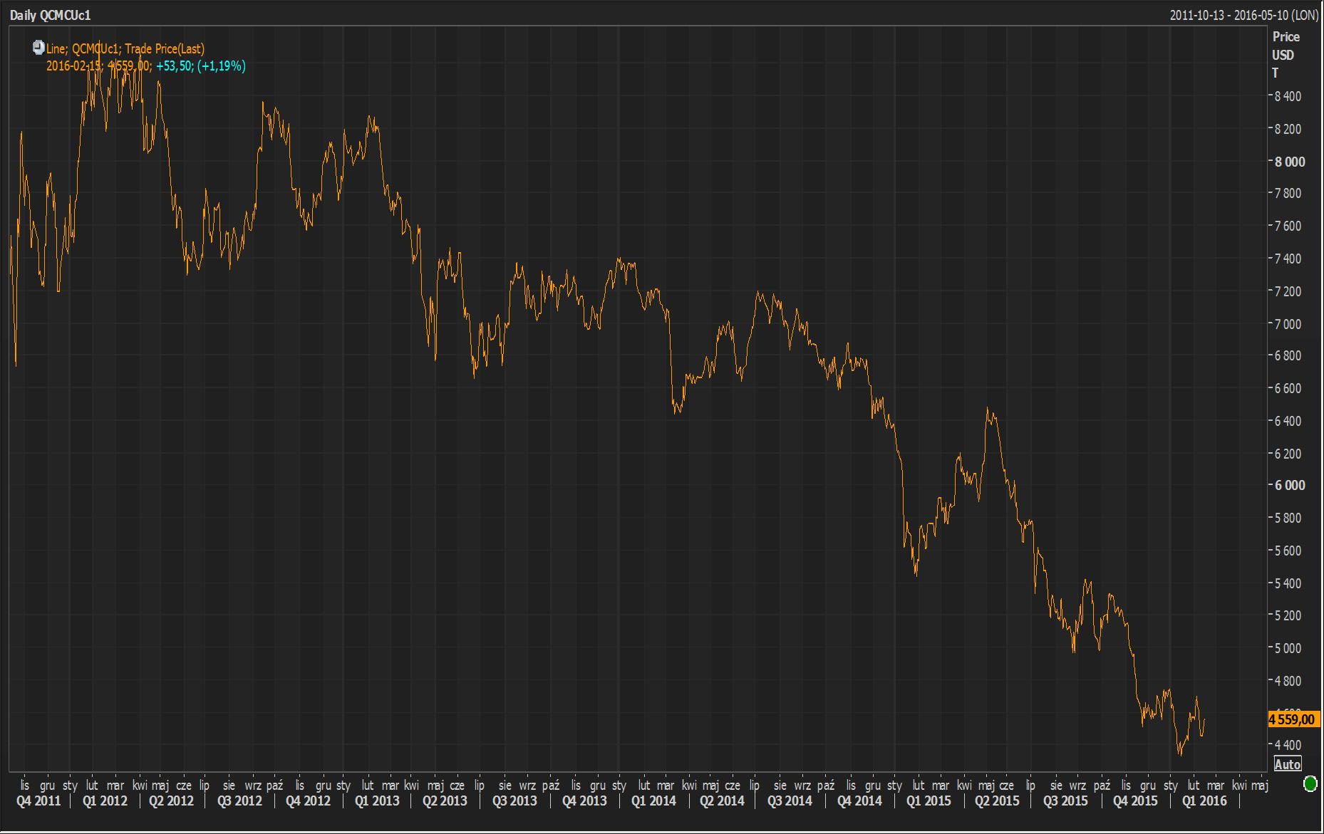Select the Q4 2013 quarter label

(584, 801)
